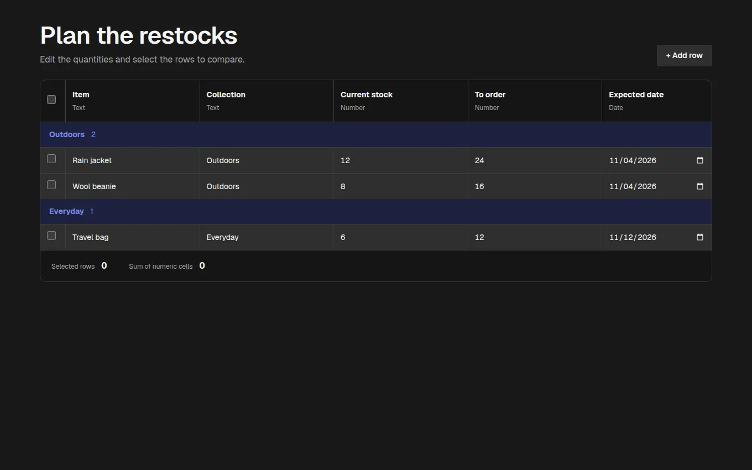Image resolution: width=752 pixels, height=470 pixels.
Task: Check the Wool beanie row checkbox
Action: pos(51,185)
